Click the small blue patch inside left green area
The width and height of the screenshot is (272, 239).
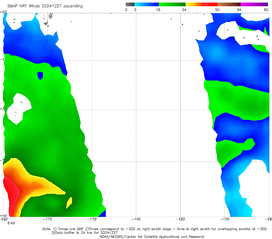click(x=40, y=76)
